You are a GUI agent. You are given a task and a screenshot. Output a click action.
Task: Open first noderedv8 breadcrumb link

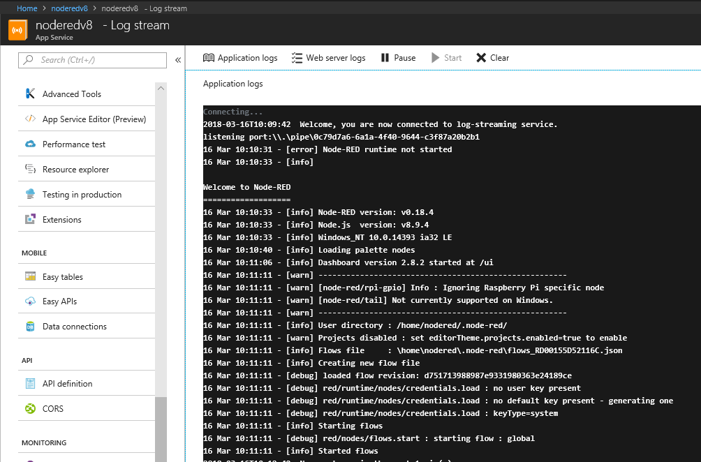pyautogui.click(x=69, y=8)
